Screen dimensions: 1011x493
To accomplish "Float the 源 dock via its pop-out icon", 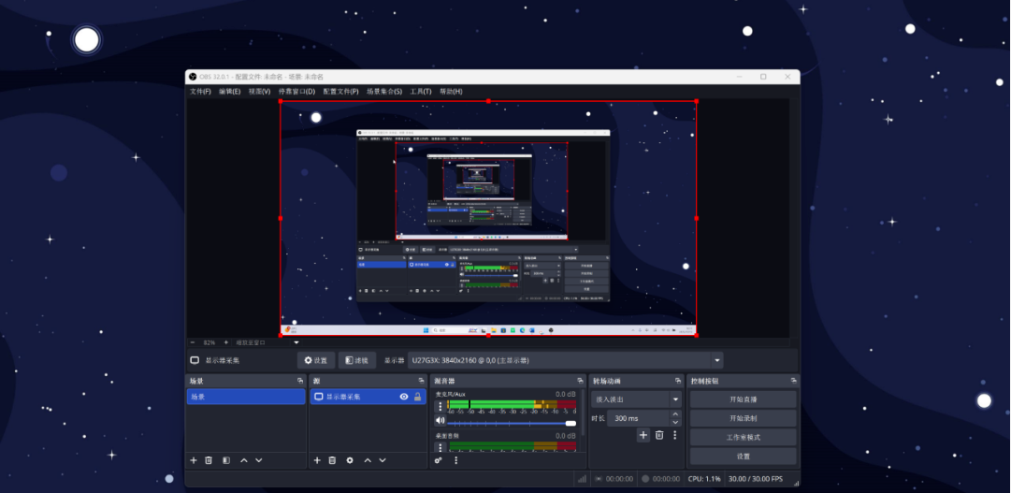I will click(x=422, y=381).
